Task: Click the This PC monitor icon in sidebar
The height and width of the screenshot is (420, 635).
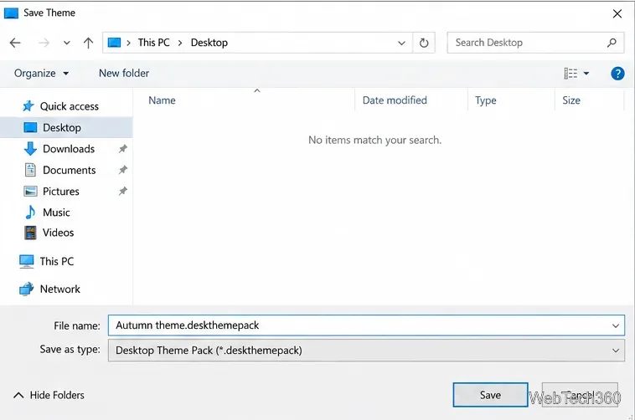Action: (x=27, y=261)
